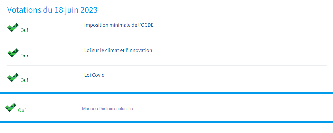The image size is (333, 133).
Task: Click the 'Oui' label in the Musée d'histoire naturelle row
Action: 22,110
